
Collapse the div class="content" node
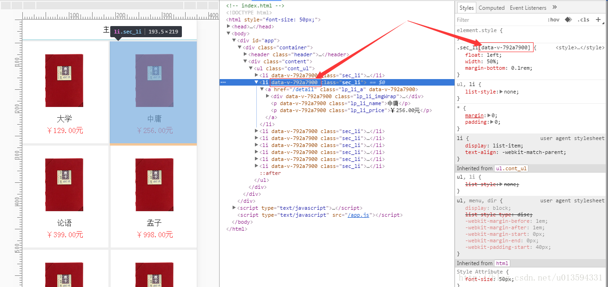245,61
